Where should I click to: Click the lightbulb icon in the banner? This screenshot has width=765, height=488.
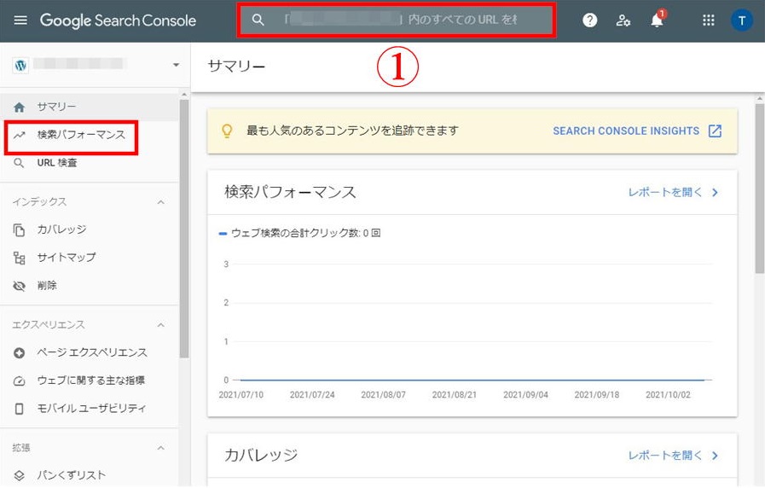[x=227, y=131]
